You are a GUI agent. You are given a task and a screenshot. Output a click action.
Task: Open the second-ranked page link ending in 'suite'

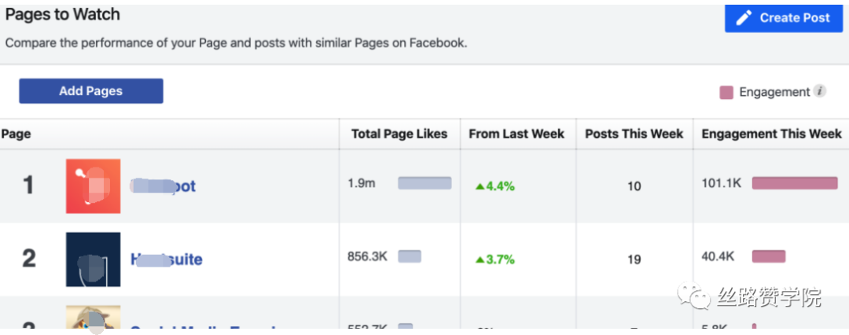166,259
